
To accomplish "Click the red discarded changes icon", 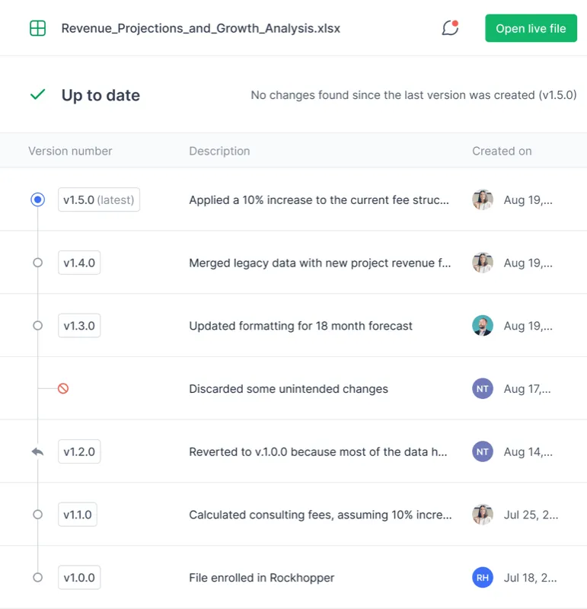I will 63,389.
